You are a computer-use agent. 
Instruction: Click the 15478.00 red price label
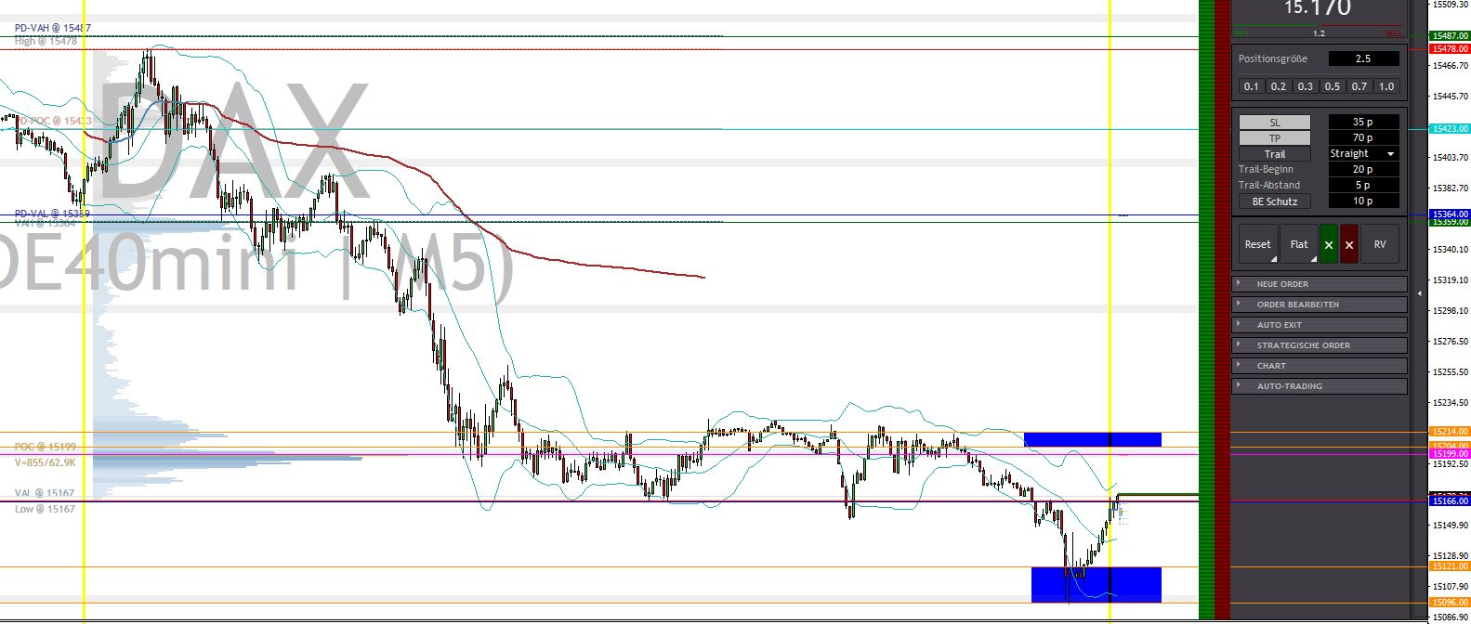(x=1450, y=48)
